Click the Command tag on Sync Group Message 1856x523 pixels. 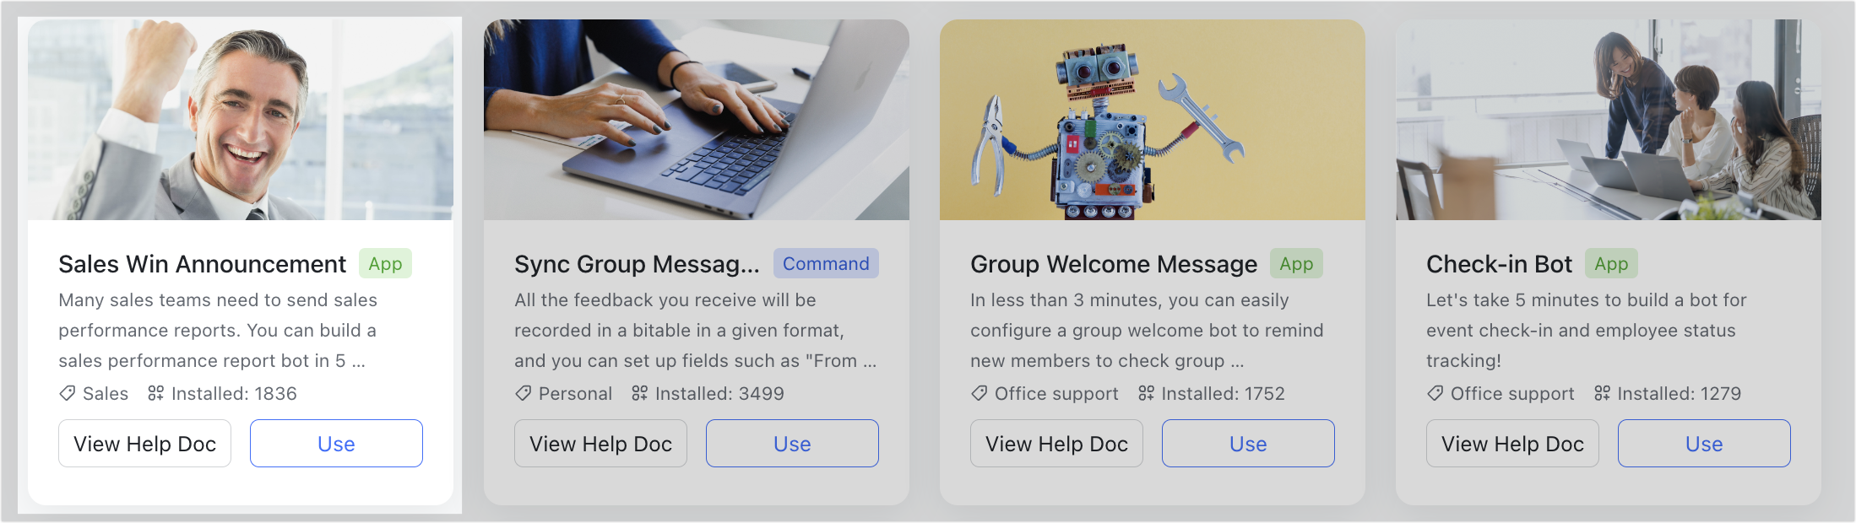826,264
